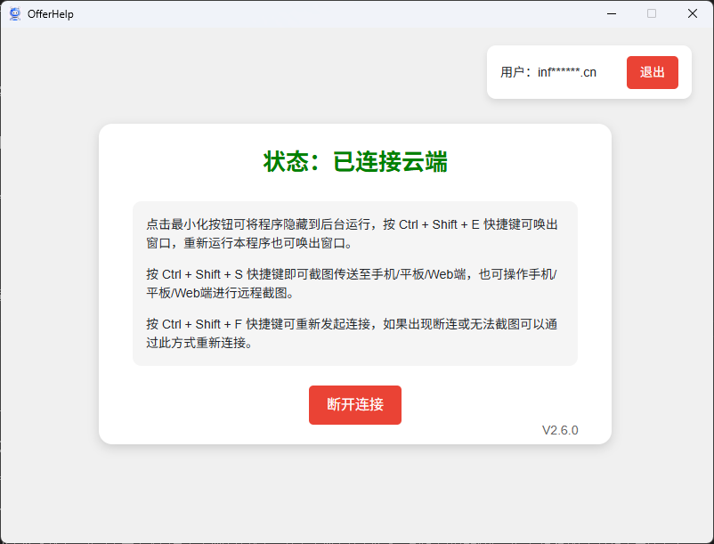Select the green 状态：已连接云端 heading

tap(355, 162)
